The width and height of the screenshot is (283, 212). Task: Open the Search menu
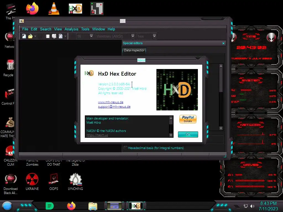pos(46,29)
